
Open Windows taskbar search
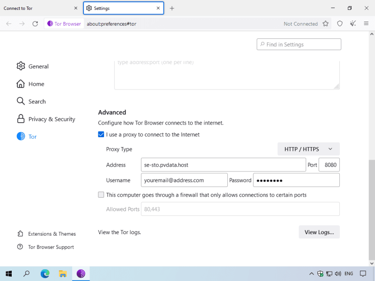pos(27,274)
